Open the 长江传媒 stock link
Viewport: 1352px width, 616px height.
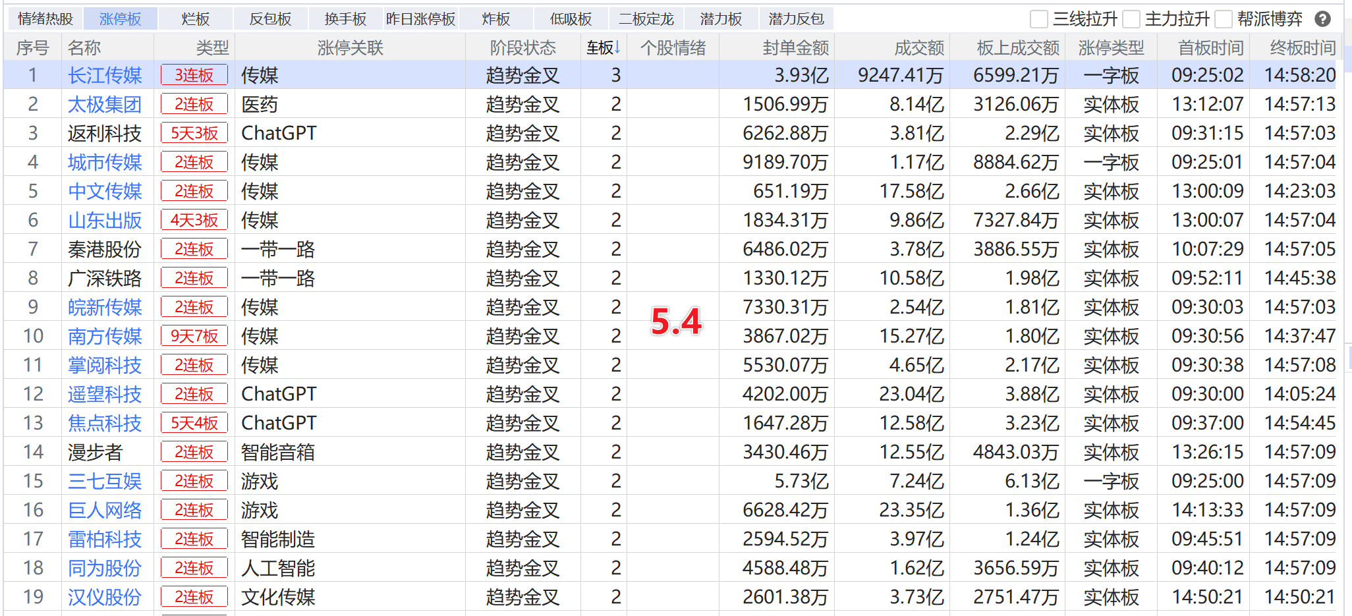pos(105,75)
